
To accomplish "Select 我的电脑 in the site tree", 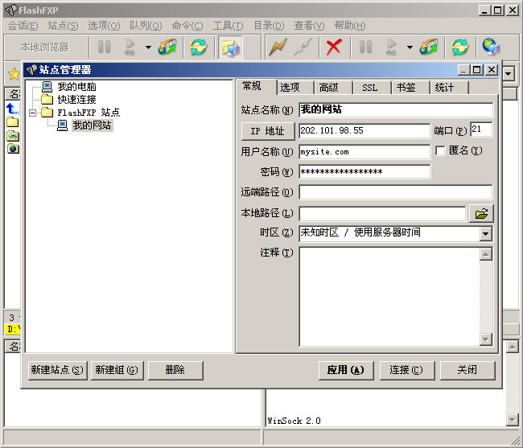I will click(x=76, y=86).
